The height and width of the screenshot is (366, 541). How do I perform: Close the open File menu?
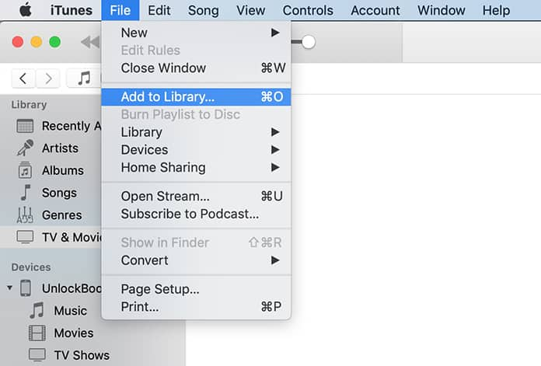coord(120,10)
